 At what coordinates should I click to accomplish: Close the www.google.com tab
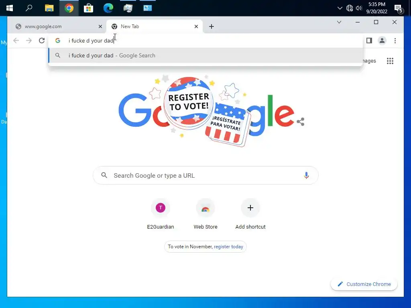(x=100, y=26)
